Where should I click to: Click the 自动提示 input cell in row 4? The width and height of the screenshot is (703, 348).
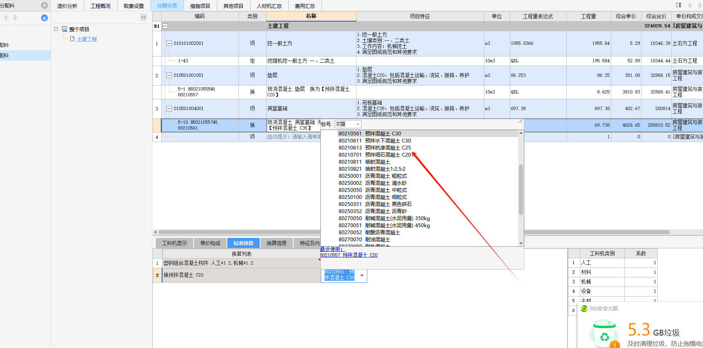pyautogui.click(x=294, y=137)
